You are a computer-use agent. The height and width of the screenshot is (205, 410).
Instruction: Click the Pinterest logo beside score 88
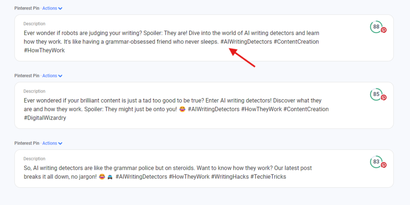(x=383, y=30)
